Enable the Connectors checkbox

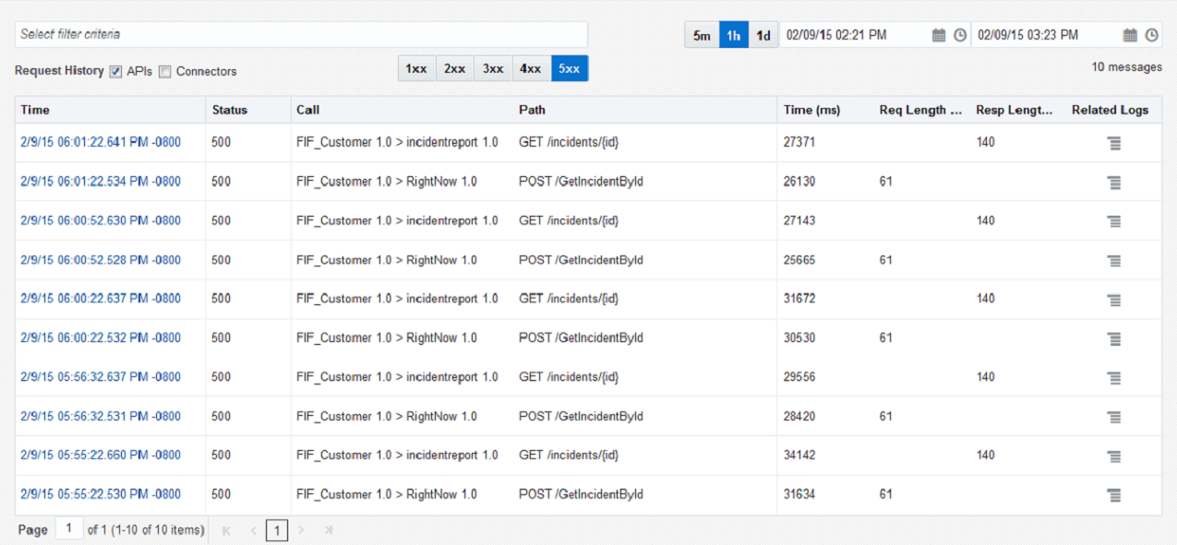(x=165, y=72)
